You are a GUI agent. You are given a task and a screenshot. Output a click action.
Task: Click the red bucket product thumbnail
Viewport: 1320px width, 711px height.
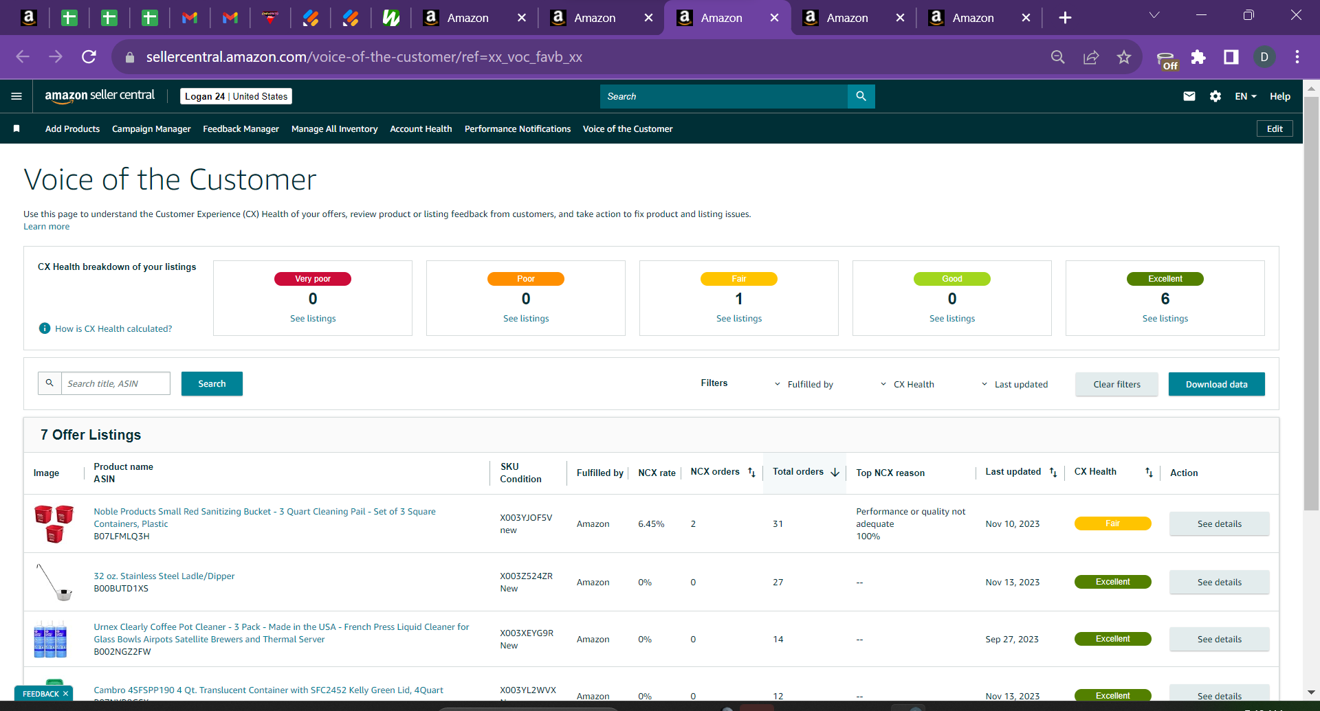pos(54,523)
